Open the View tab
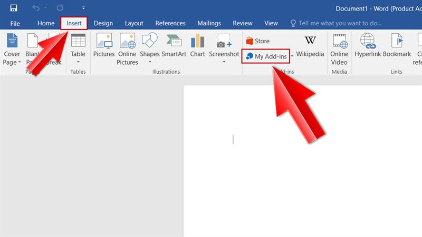Screen dimensions: 422x237 (271, 23)
